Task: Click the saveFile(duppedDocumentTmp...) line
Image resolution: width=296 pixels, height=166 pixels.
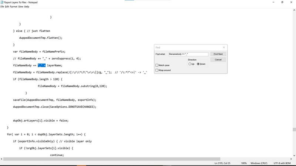Action: tap(54, 100)
